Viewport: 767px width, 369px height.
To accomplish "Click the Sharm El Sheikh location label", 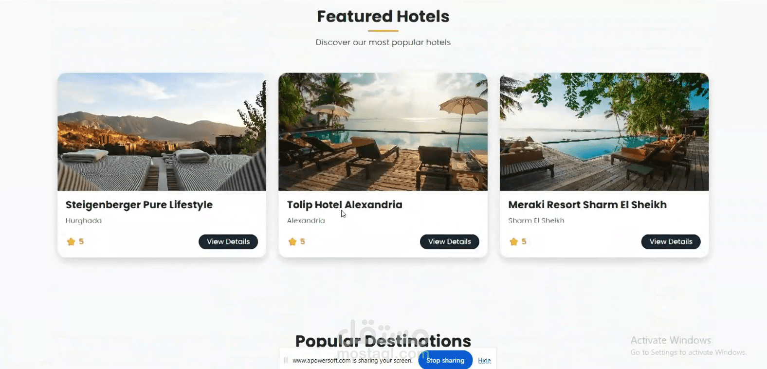I will tap(536, 221).
